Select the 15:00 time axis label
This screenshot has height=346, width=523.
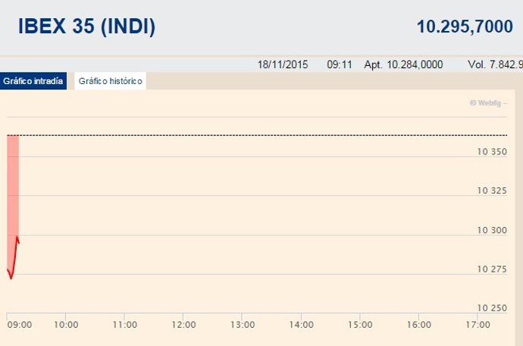(360, 325)
